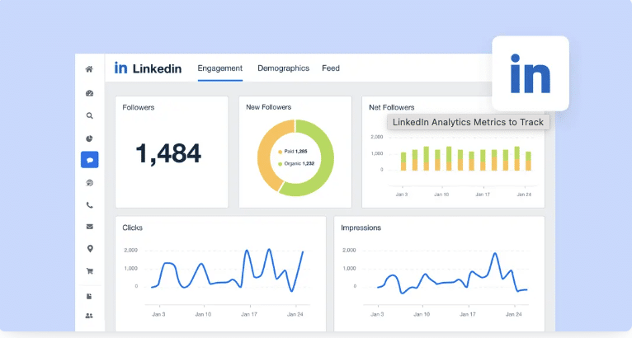
Task: Switch to the Feed tab
Action: pyautogui.click(x=331, y=68)
